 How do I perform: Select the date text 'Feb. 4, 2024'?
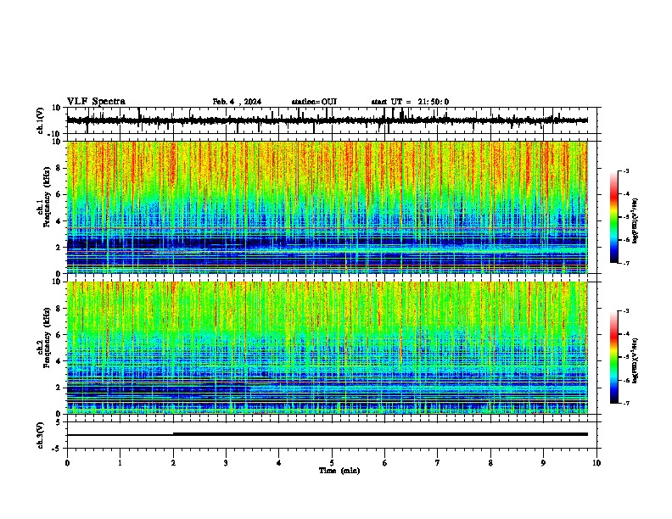pyautogui.click(x=237, y=102)
